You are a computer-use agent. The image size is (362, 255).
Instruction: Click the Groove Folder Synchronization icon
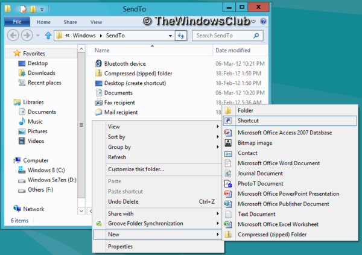tap(99, 224)
